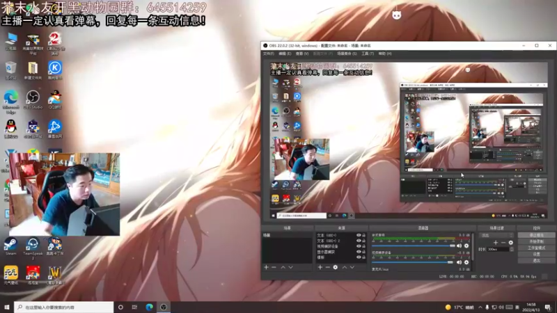Open OBS Studio desktop shortcut
The image size is (557, 313).
pyautogui.click(x=33, y=99)
